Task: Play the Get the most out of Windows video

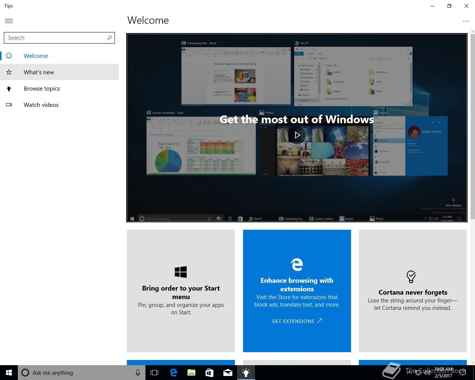Action: click(x=297, y=135)
